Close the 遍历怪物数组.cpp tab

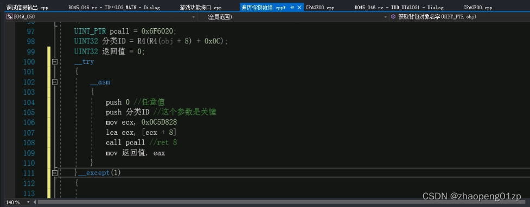point(299,8)
